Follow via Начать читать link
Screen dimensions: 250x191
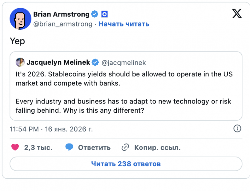tap(124, 24)
